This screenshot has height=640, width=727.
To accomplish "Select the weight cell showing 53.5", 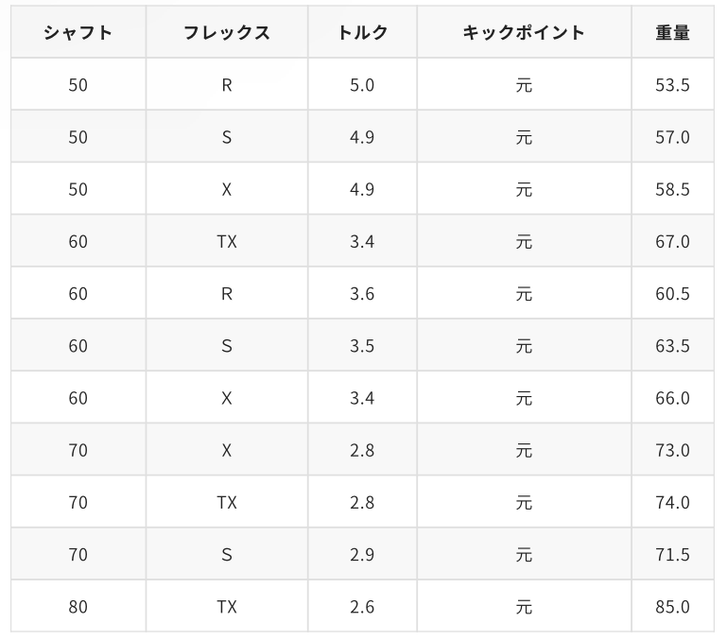I will tap(672, 85).
